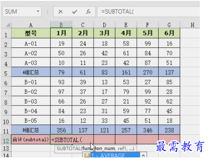
Task: Click value 84 in B-04 row
Action: (61, 111)
